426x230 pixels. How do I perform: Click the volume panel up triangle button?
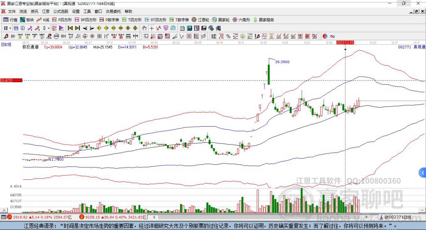pos(4,210)
